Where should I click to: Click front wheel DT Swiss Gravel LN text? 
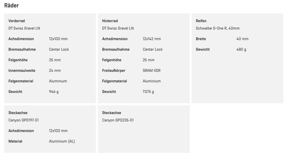[24, 28]
